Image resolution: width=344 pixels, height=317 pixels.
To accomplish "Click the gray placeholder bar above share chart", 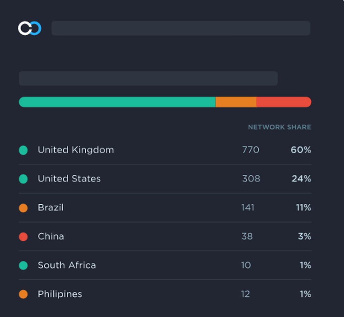I will pyautogui.click(x=148, y=78).
